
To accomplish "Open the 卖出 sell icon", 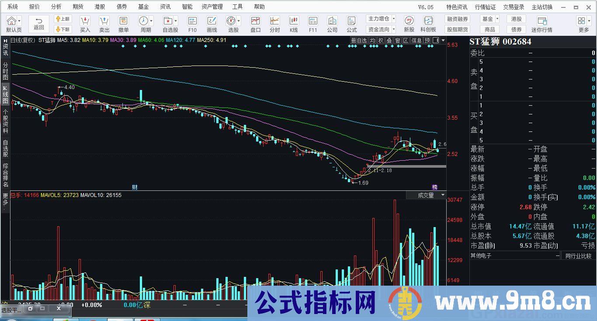I will (104, 21).
